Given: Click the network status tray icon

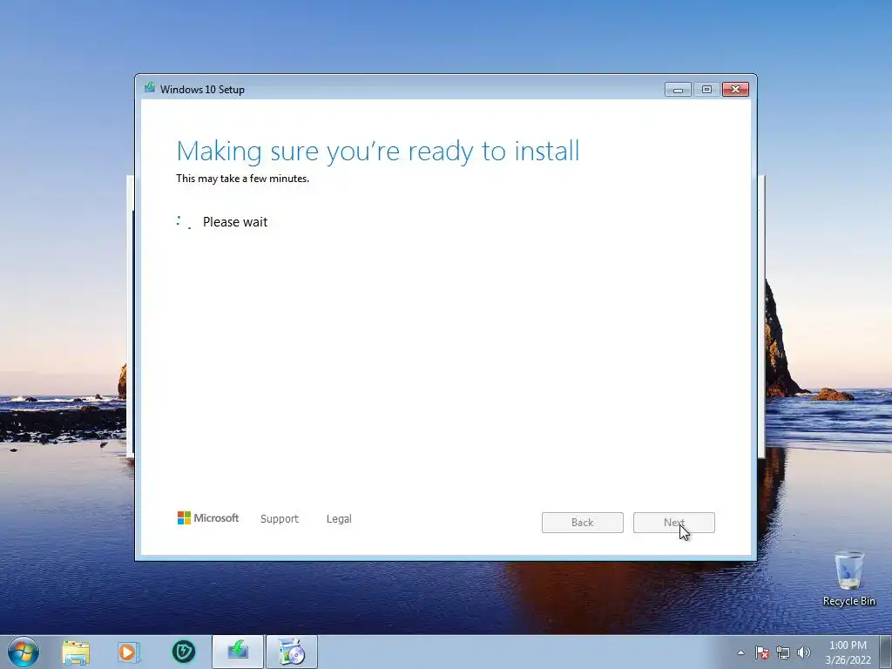Looking at the screenshot, I should coord(783,652).
